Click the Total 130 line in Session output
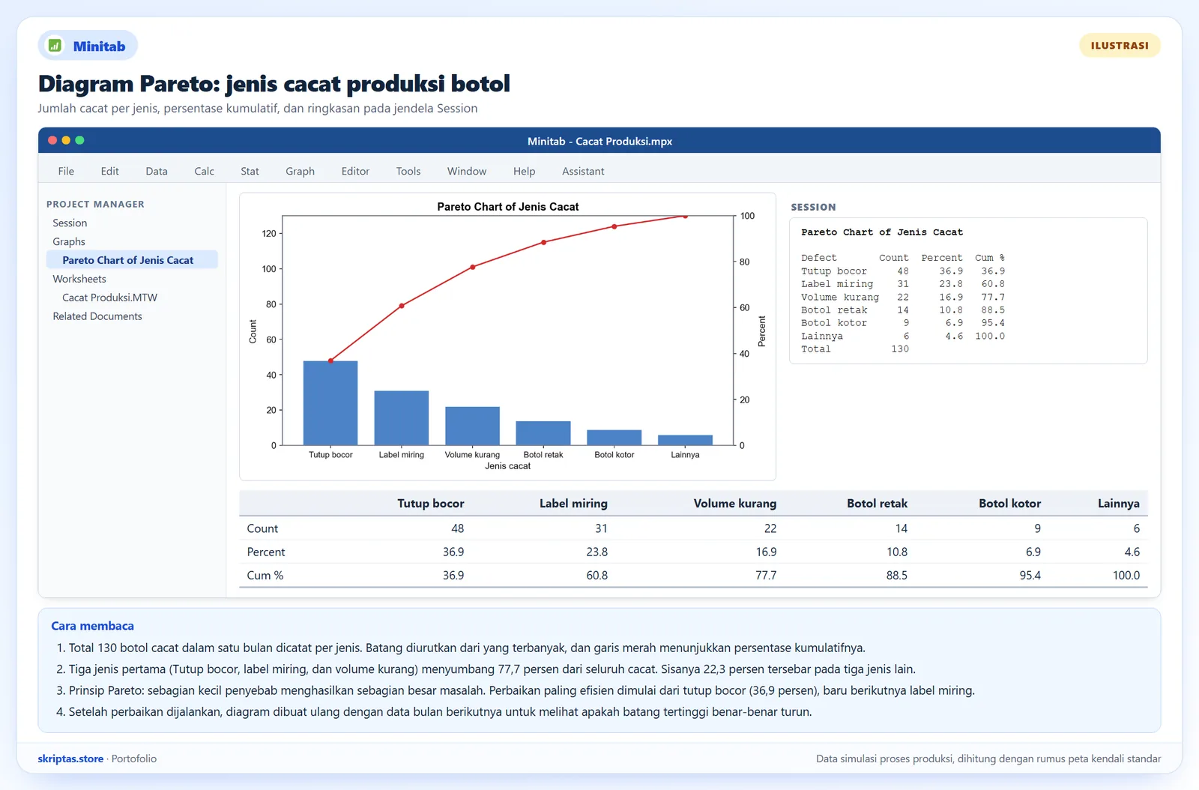The image size is (1199, 790). point(855,349)
